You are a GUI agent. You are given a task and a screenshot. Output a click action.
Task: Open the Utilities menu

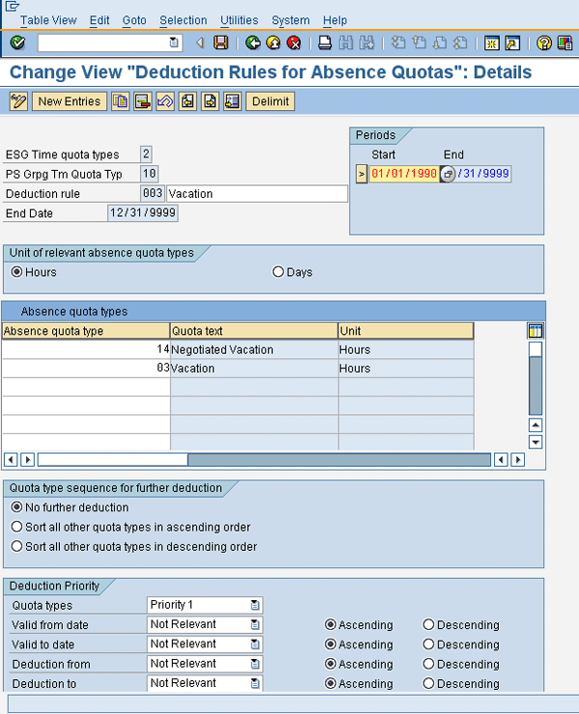pyautogui.click(x=239, y=20)
